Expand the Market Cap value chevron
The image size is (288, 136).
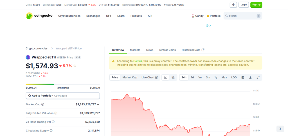click(98, 105)
